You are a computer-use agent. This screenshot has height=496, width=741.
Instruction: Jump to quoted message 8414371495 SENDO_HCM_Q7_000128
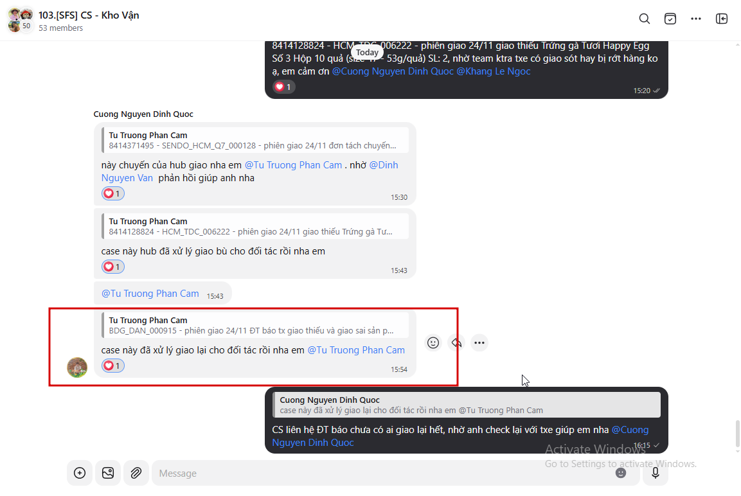pos(255,140)
